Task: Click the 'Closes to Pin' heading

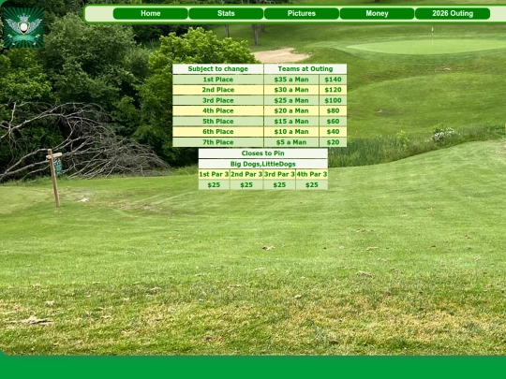Action: (x=263, y=153)
